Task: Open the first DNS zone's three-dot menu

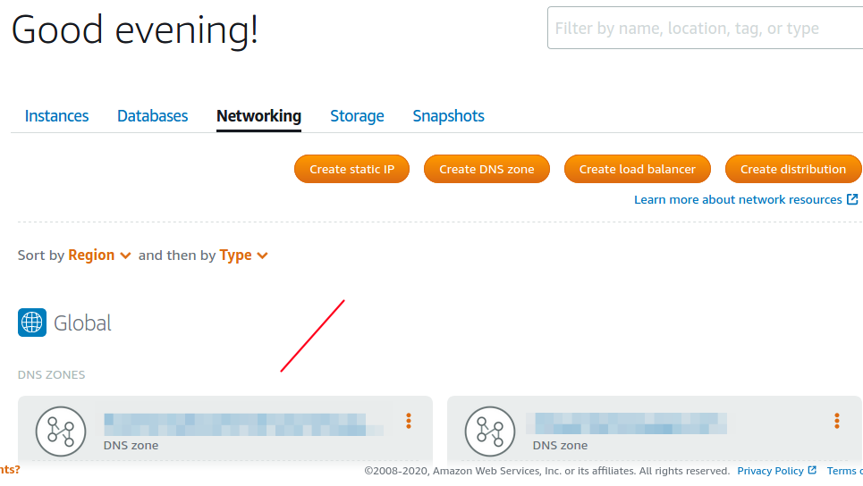Action: click(x=409, y=421)
